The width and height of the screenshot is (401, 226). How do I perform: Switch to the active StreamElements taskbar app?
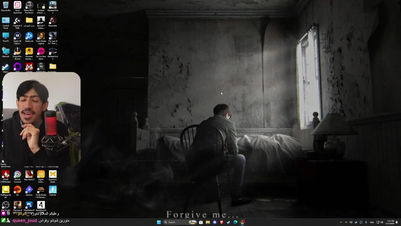point(242,222)
